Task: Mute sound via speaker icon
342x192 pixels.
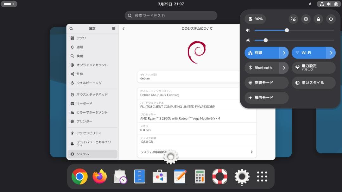Action: 248,30
